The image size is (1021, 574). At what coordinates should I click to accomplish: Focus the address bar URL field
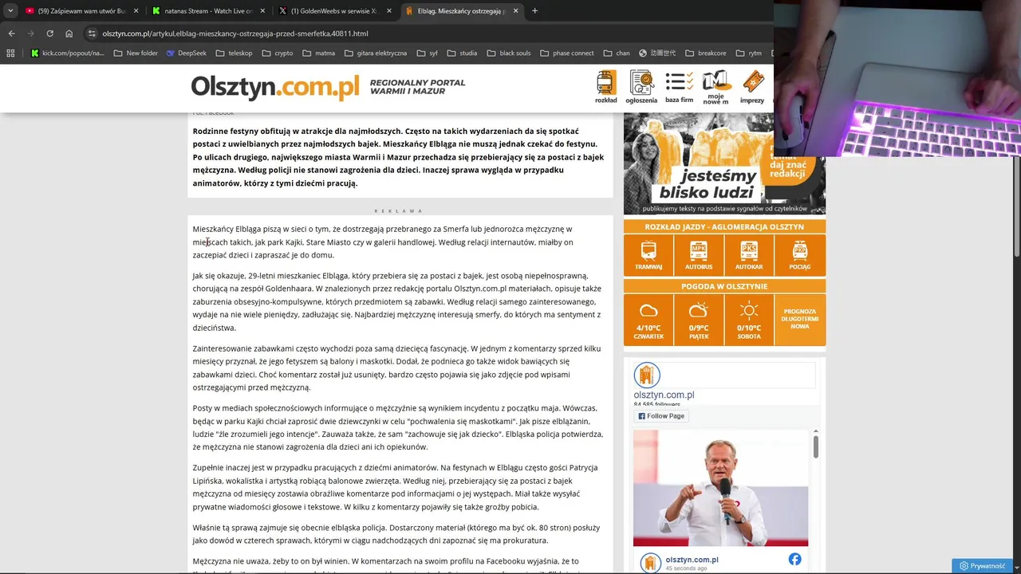point(431,33)
